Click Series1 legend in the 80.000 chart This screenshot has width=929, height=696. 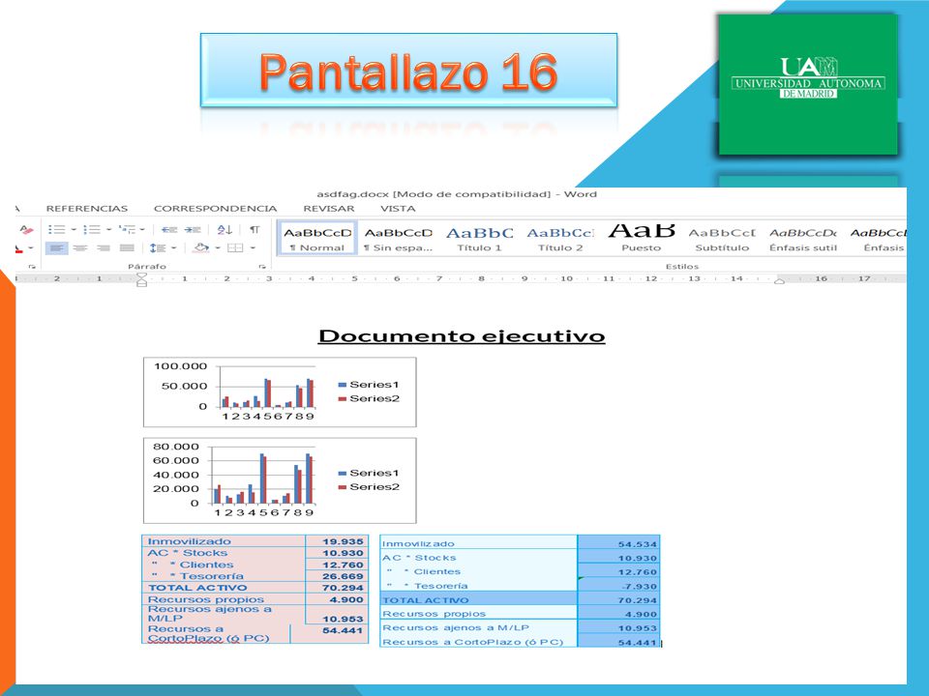[369, 473]
